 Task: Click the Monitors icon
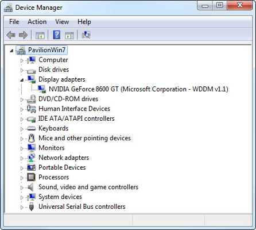coord(31,148)
